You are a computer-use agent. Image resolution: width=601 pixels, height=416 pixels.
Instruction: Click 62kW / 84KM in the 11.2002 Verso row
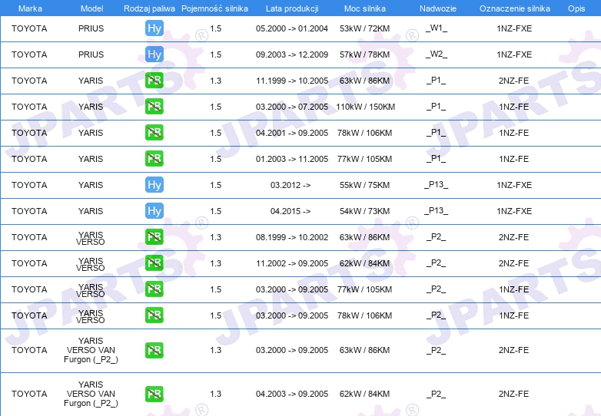tap(364, 263)
